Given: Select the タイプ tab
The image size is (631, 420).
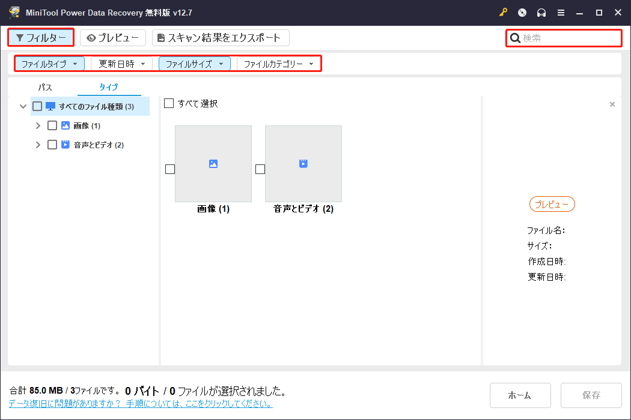Looking at the screenshot, I should (x=108, y=87).
